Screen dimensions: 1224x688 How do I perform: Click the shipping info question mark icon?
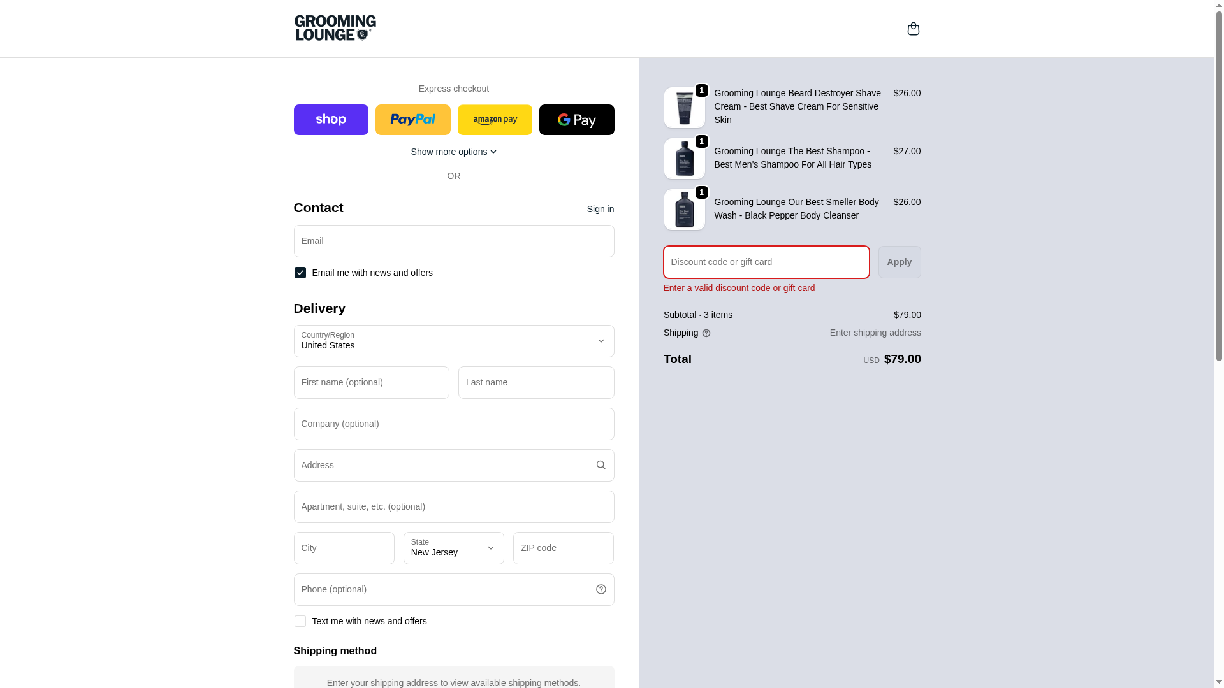click(706, 333)
